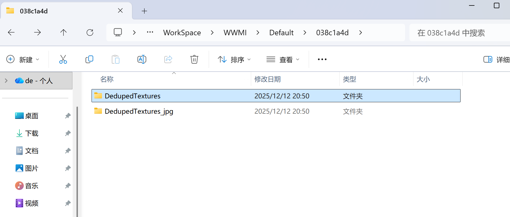This screenshot has width=510, height=217.
Task: Sort by the 修改日期 column header
Action: tap(268, 79)
